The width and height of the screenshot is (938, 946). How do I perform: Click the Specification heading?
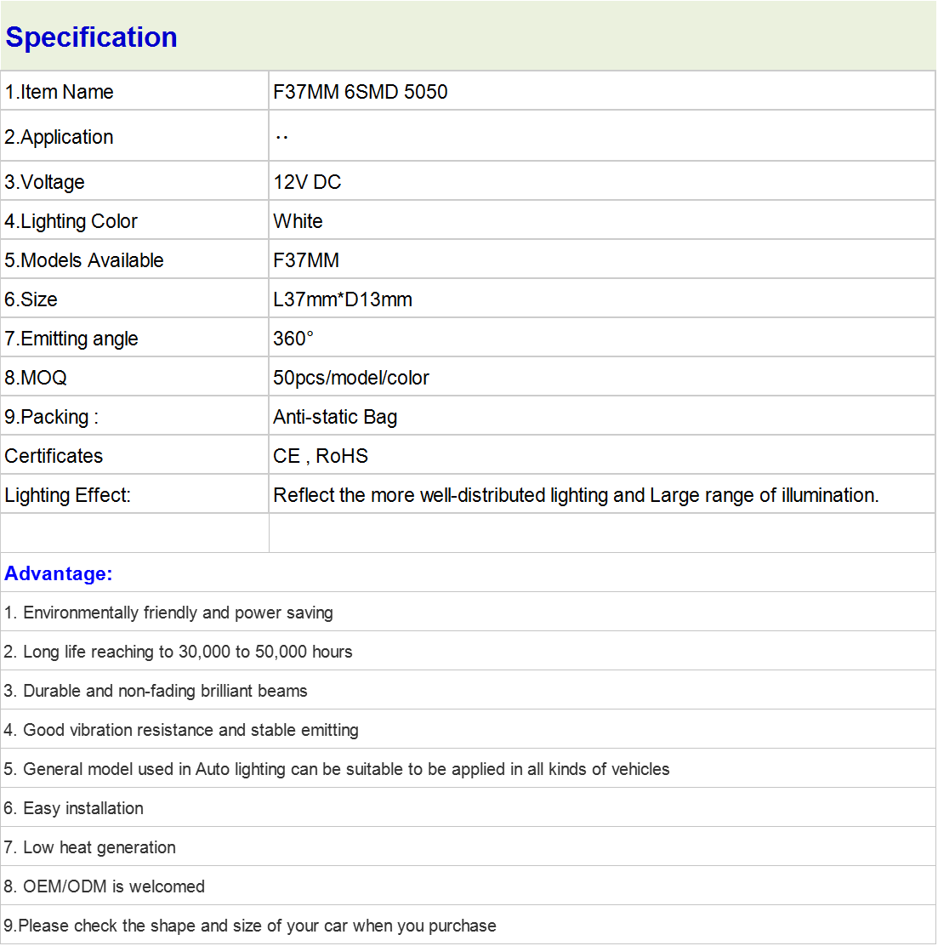(x=91, y=37)
